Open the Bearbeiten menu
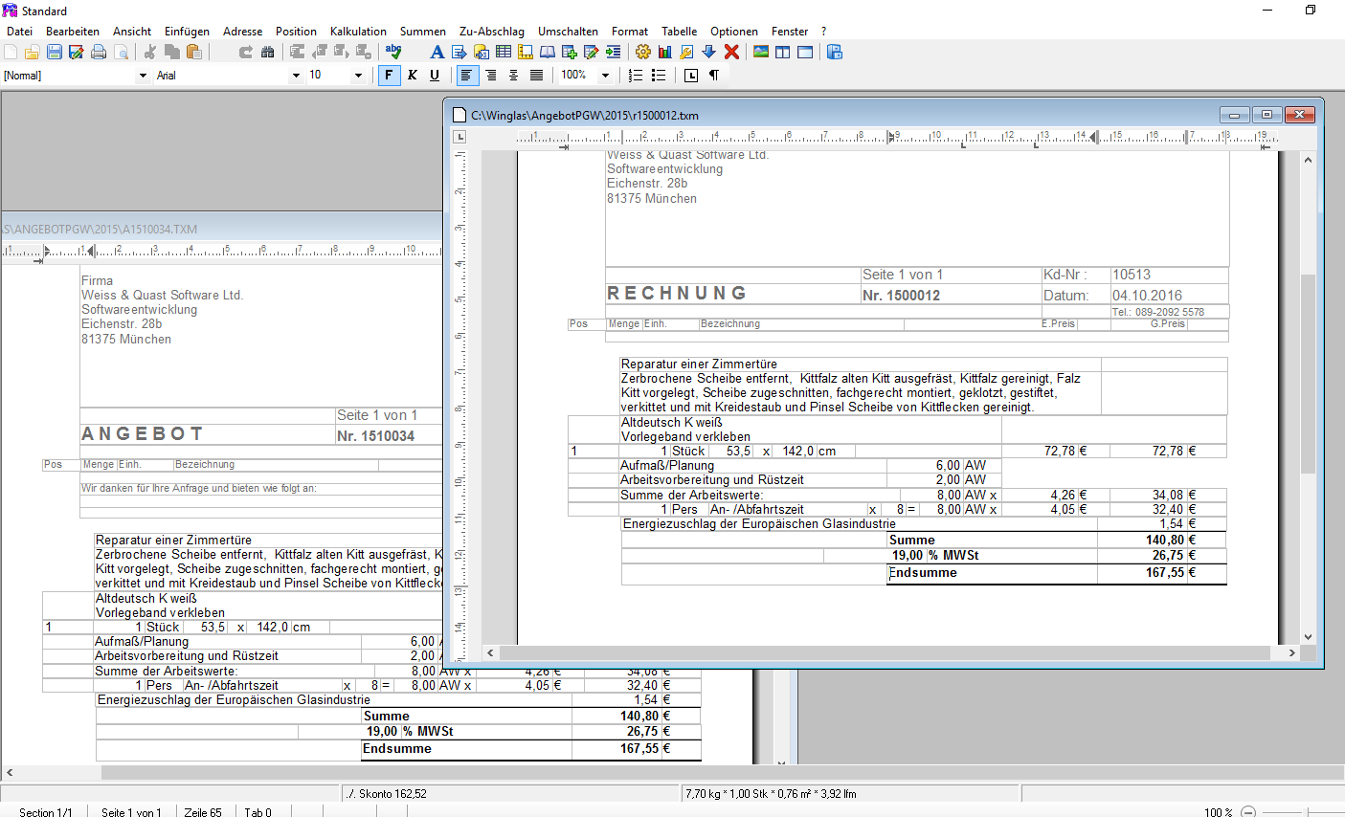1345x817 pixels. [73, 32]
